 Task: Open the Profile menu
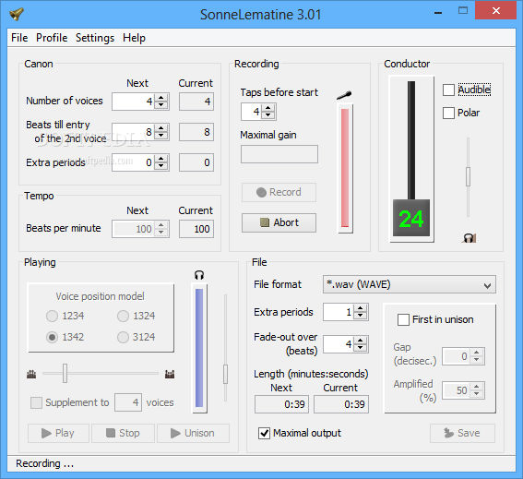tap(52, 38)
